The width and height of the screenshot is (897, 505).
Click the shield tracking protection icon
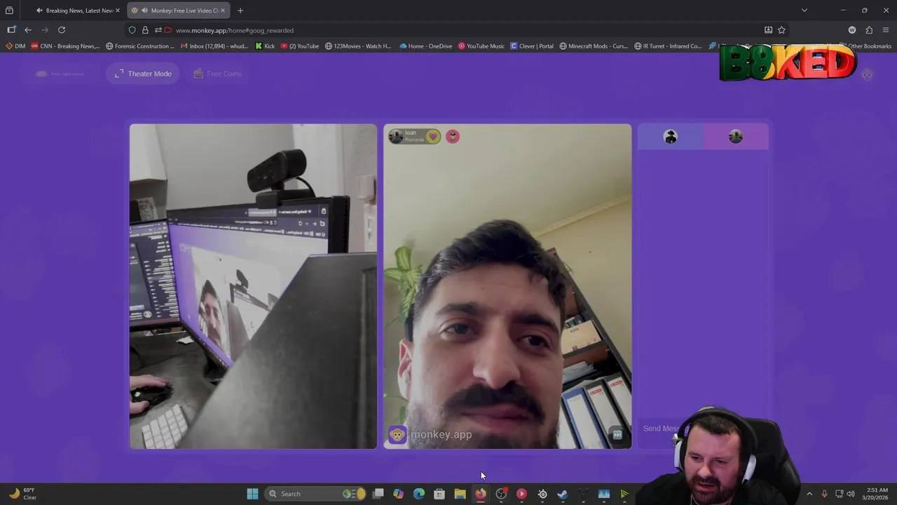[132, 30]
